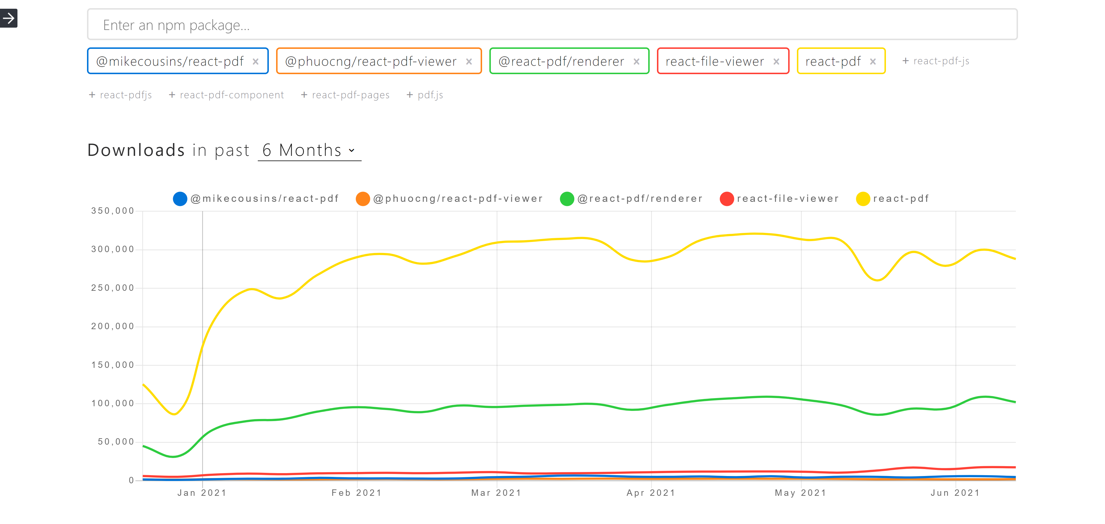This screenshot has height=524, width=1105.
Task: Click the Feb 2021 axis label
Action: [357, 493]
